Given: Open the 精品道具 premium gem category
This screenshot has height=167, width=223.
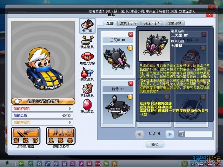Looking at the screenshot, I should (x=87, y=107).
